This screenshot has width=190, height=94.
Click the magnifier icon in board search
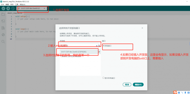pyautogui.click(x=99, y=46)
